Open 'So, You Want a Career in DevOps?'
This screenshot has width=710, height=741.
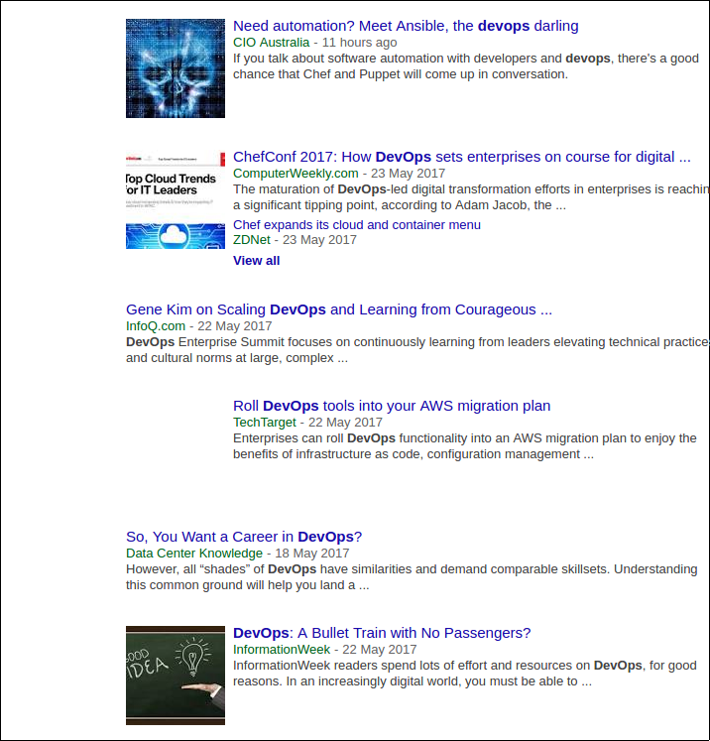(x=244, y=537)
